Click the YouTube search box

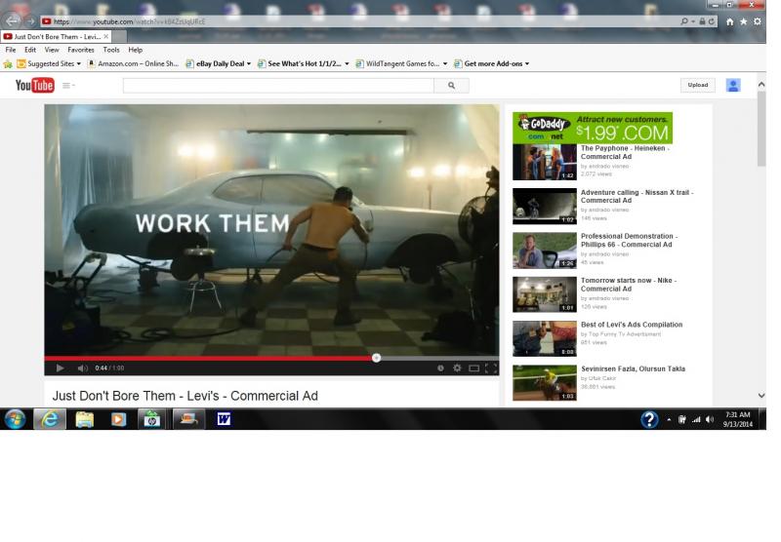tap(278, 86)
